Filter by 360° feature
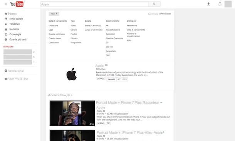The height and width of the screenshot is (141, 235). coord(108,55)
